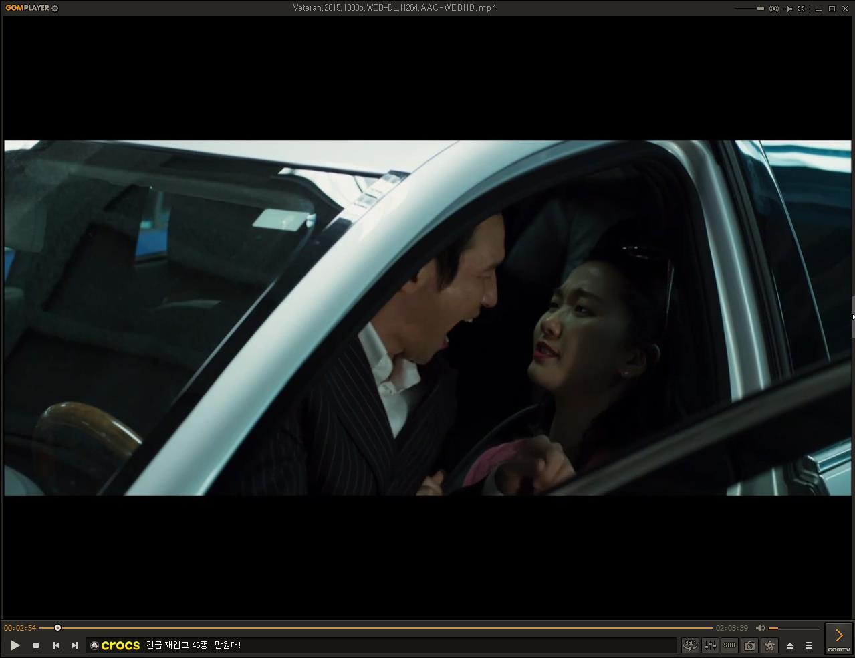Click the elapsed time 00:02:54
The height and width of the screenshot is (658, 855).
point(20,628)
